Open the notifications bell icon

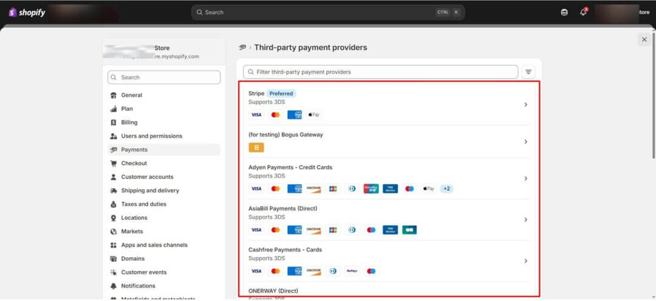coord(583,12)
